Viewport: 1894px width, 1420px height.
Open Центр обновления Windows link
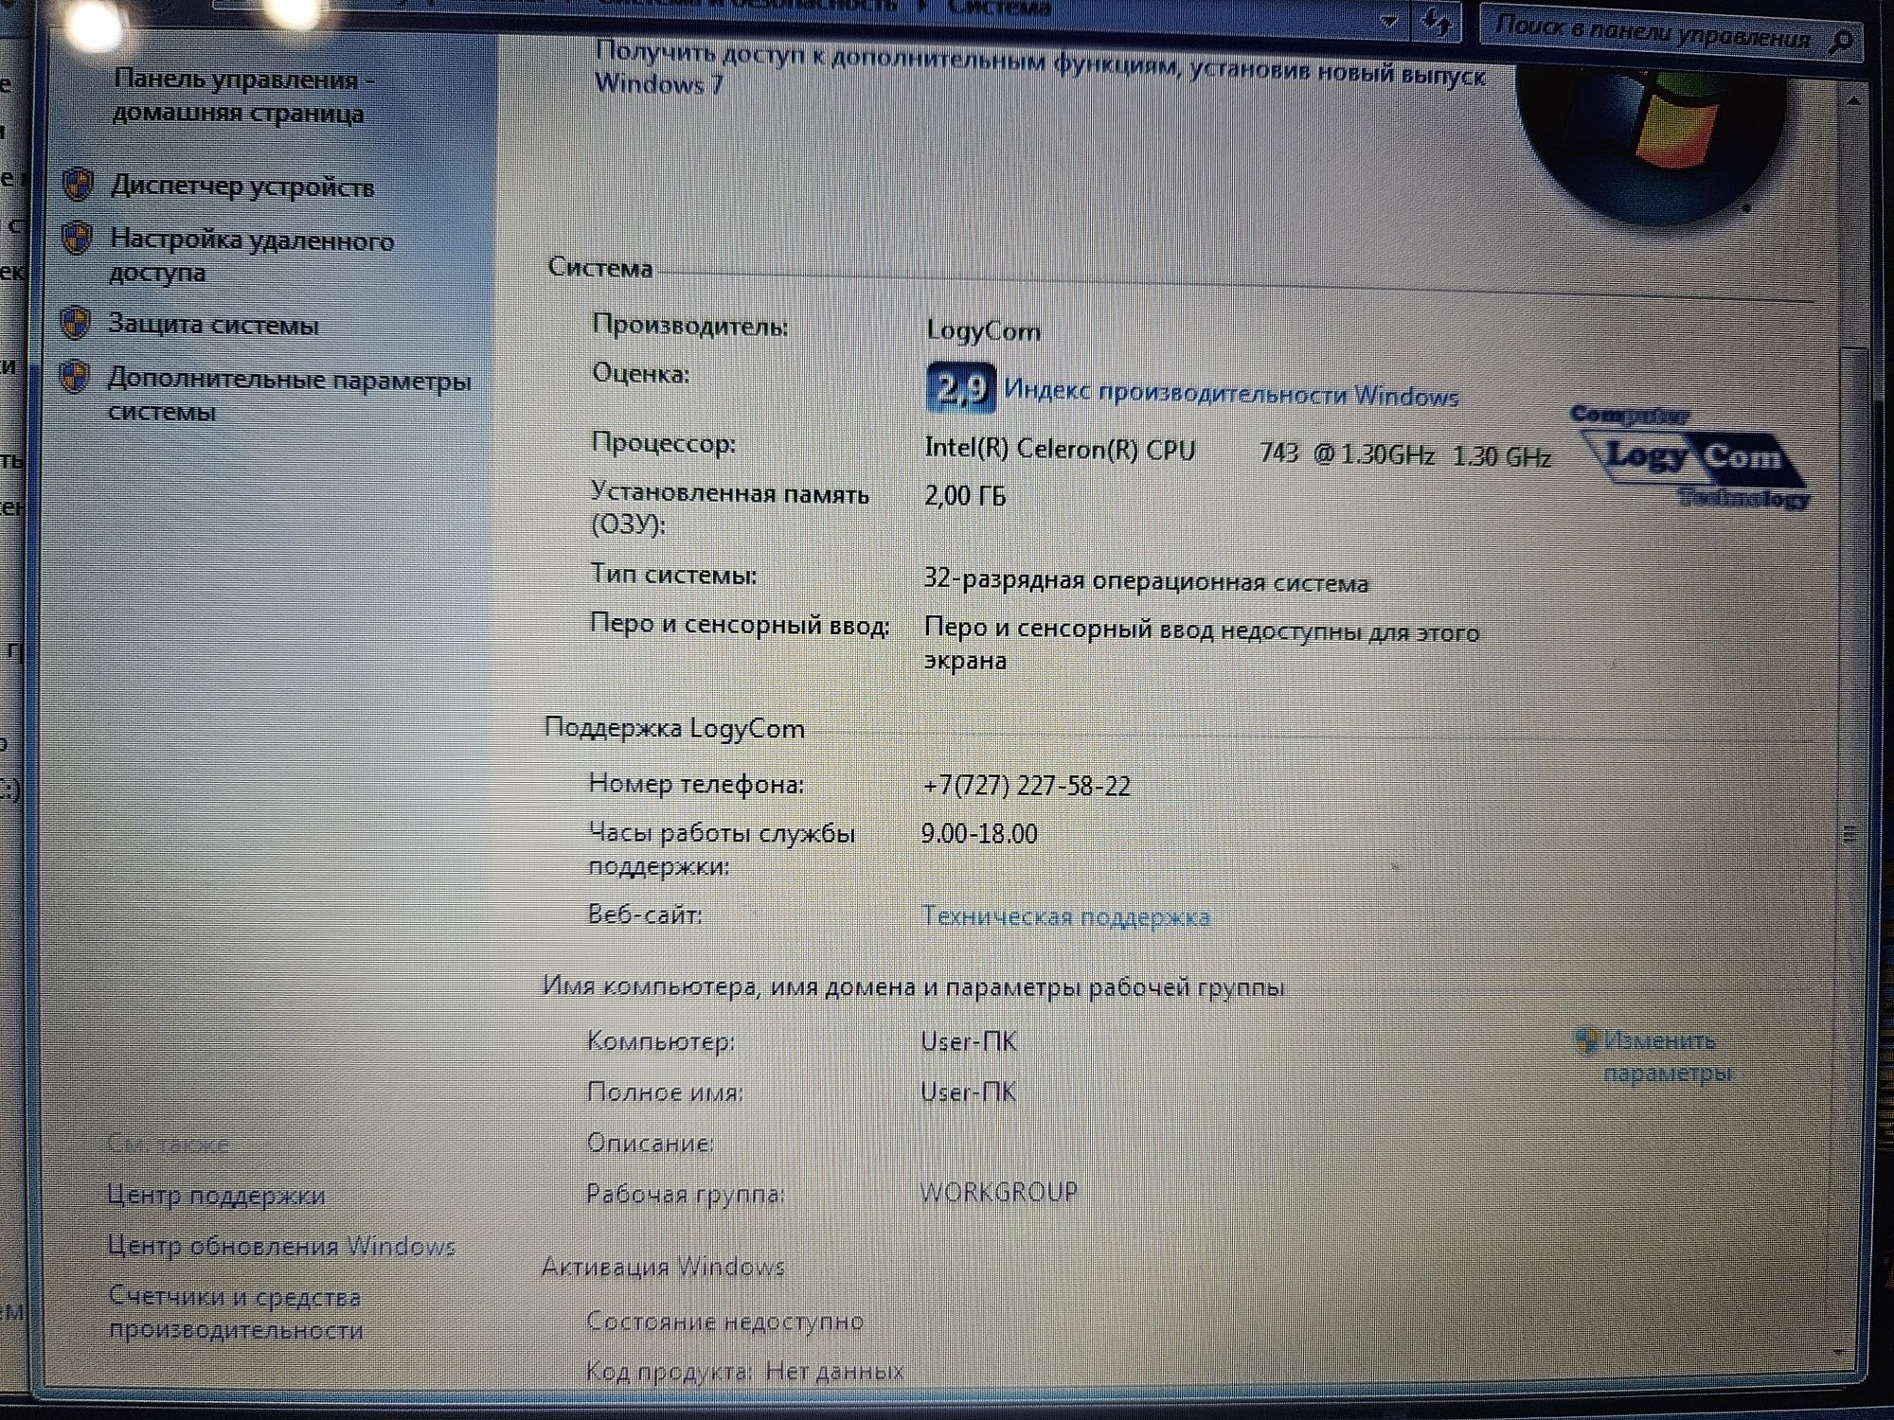coord(281,1246)
